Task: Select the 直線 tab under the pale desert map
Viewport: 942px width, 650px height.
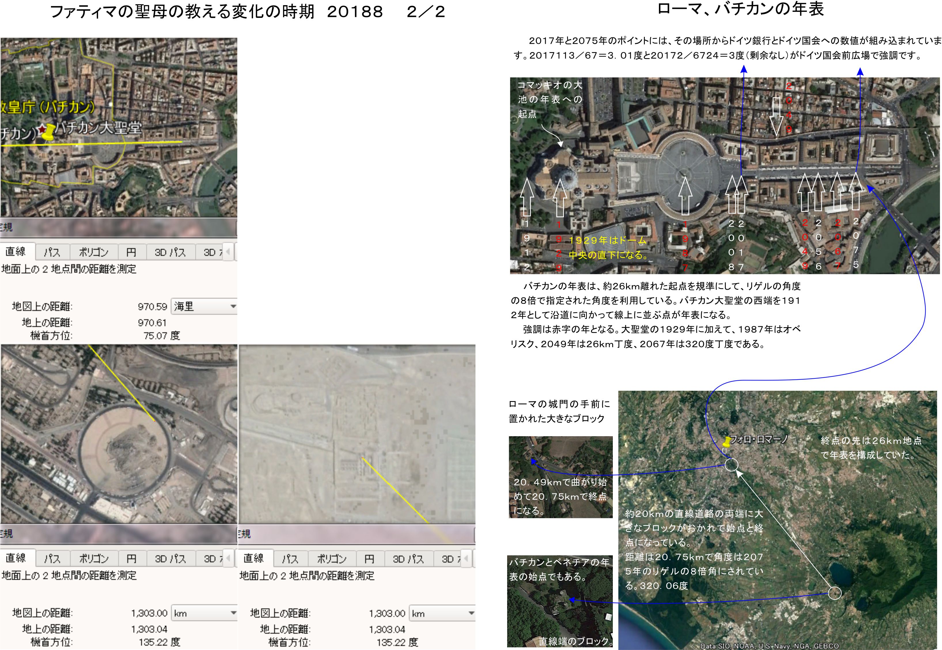Action: [253, 558]
